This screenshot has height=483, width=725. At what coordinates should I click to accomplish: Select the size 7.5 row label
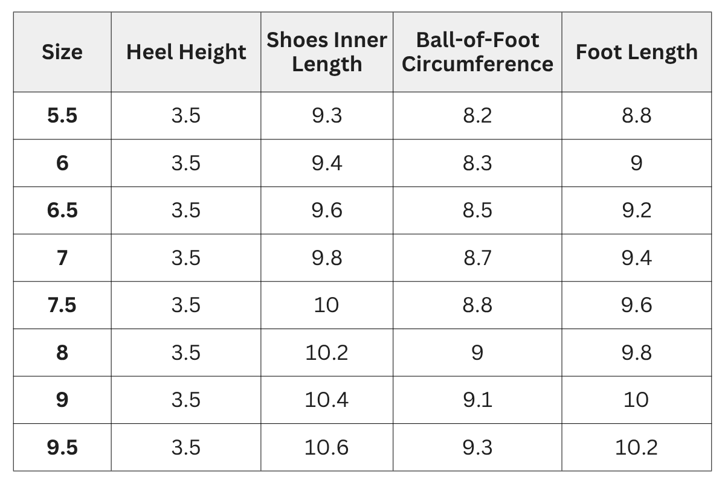click(x=62, y=305)
